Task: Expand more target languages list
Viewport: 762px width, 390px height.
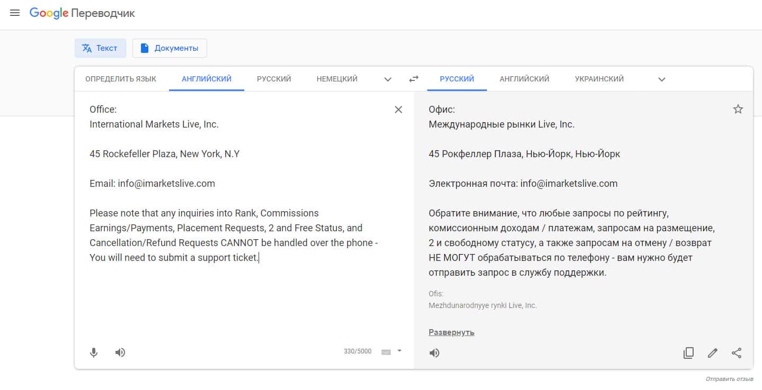Action: [x=661, y=79]
